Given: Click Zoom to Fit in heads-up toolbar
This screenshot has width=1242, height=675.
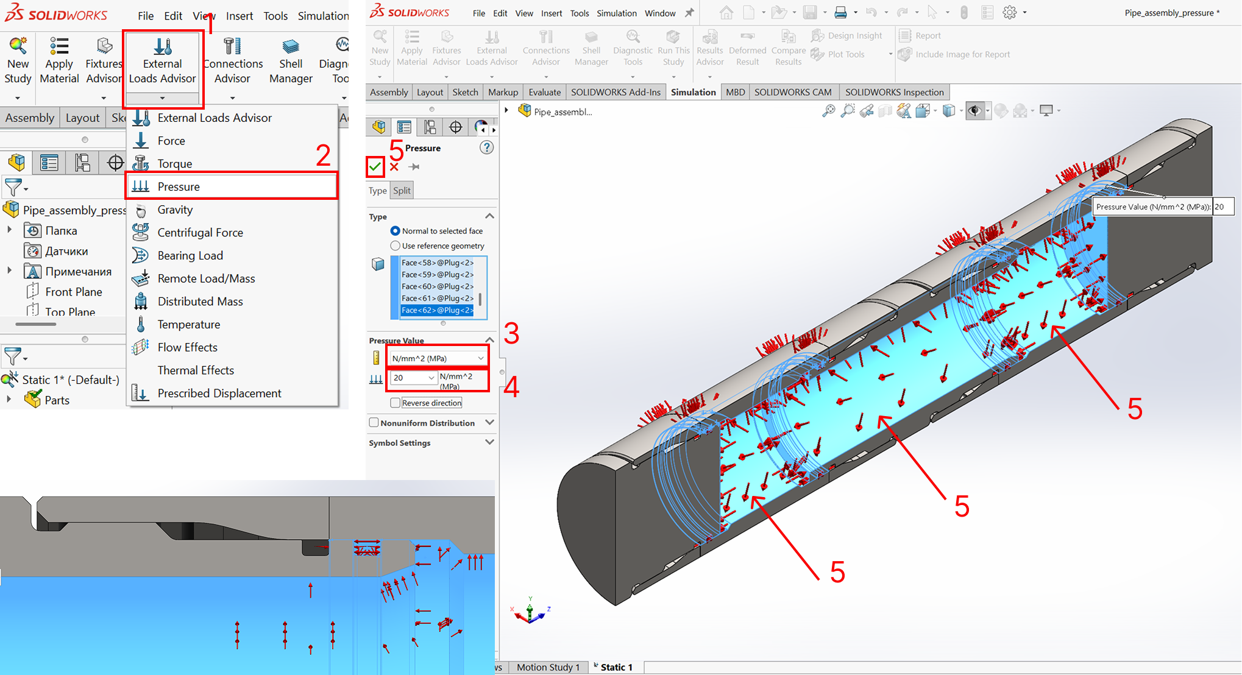Looking at the screenshot, I should tap(828, 110).
